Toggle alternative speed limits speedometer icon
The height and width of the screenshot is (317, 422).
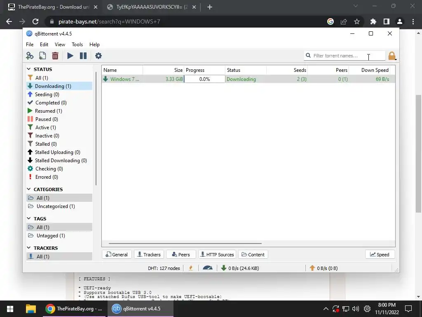coord(208,268)
